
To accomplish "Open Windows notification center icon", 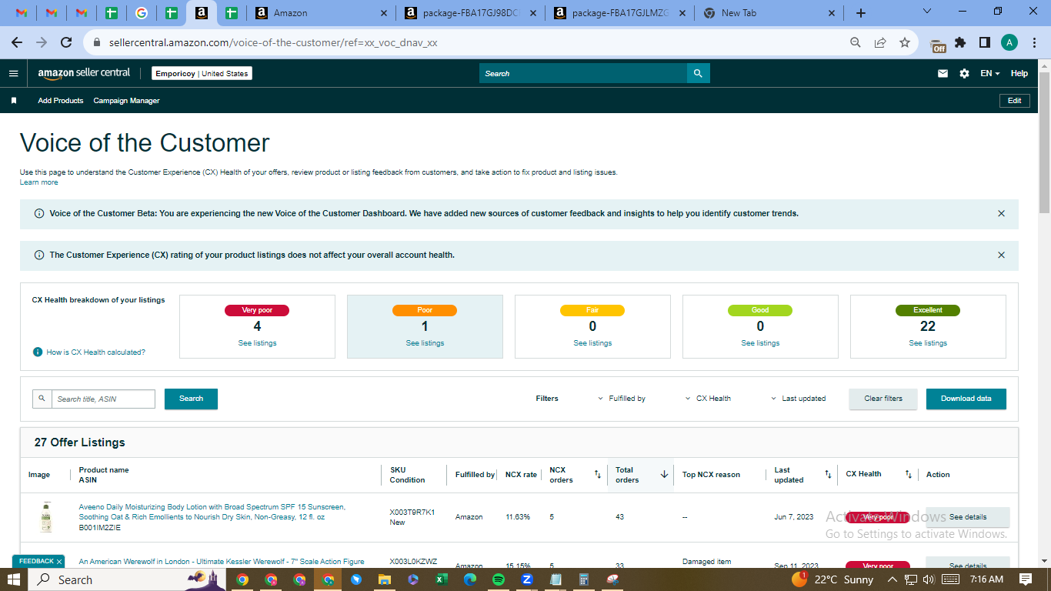I will pyautogui.click(x=1025, y=579).
